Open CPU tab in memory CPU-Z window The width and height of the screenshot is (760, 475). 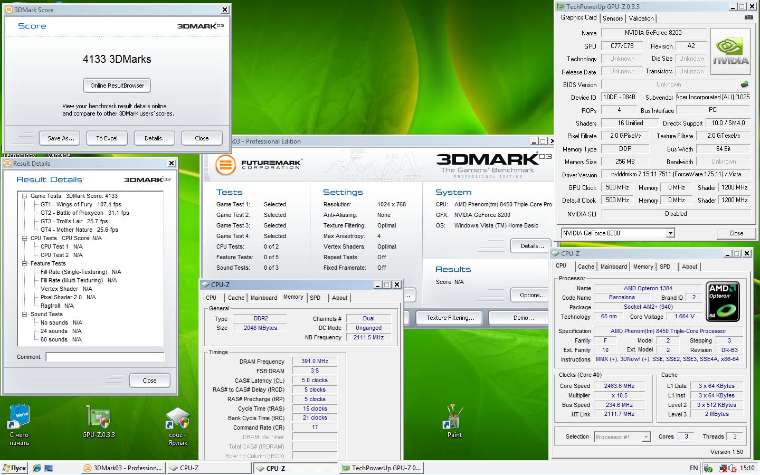pos(211,298)
